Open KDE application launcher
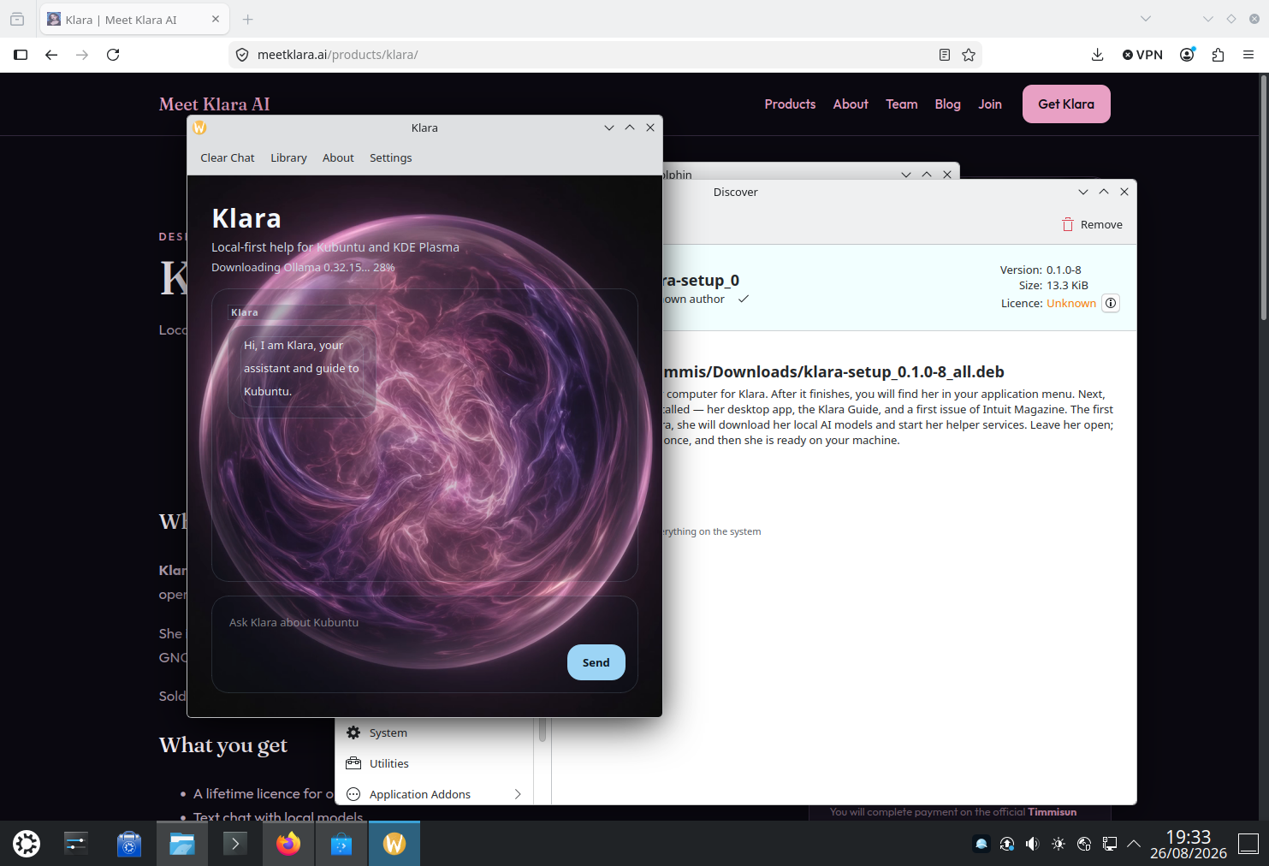 [x=27, y=844]
